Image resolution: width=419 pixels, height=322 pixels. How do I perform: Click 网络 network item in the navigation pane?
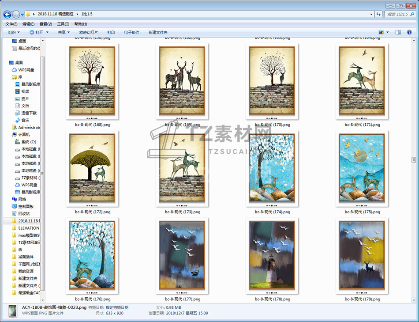pyautogui.click(x=22, y=199)
